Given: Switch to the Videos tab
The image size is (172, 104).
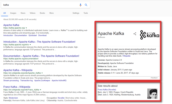Looking at the screenshot, I should click(x=32, y=13).
